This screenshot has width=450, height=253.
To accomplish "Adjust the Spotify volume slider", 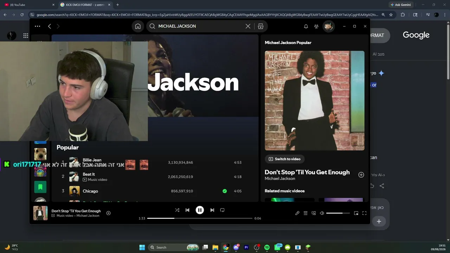I will [338, 213].
